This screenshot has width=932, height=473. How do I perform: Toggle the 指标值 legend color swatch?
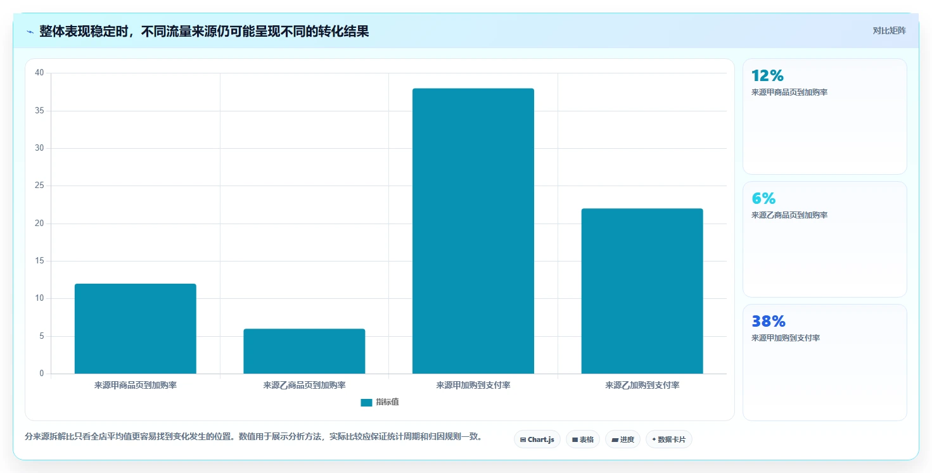pyautogui.click(x=366, y=402)
